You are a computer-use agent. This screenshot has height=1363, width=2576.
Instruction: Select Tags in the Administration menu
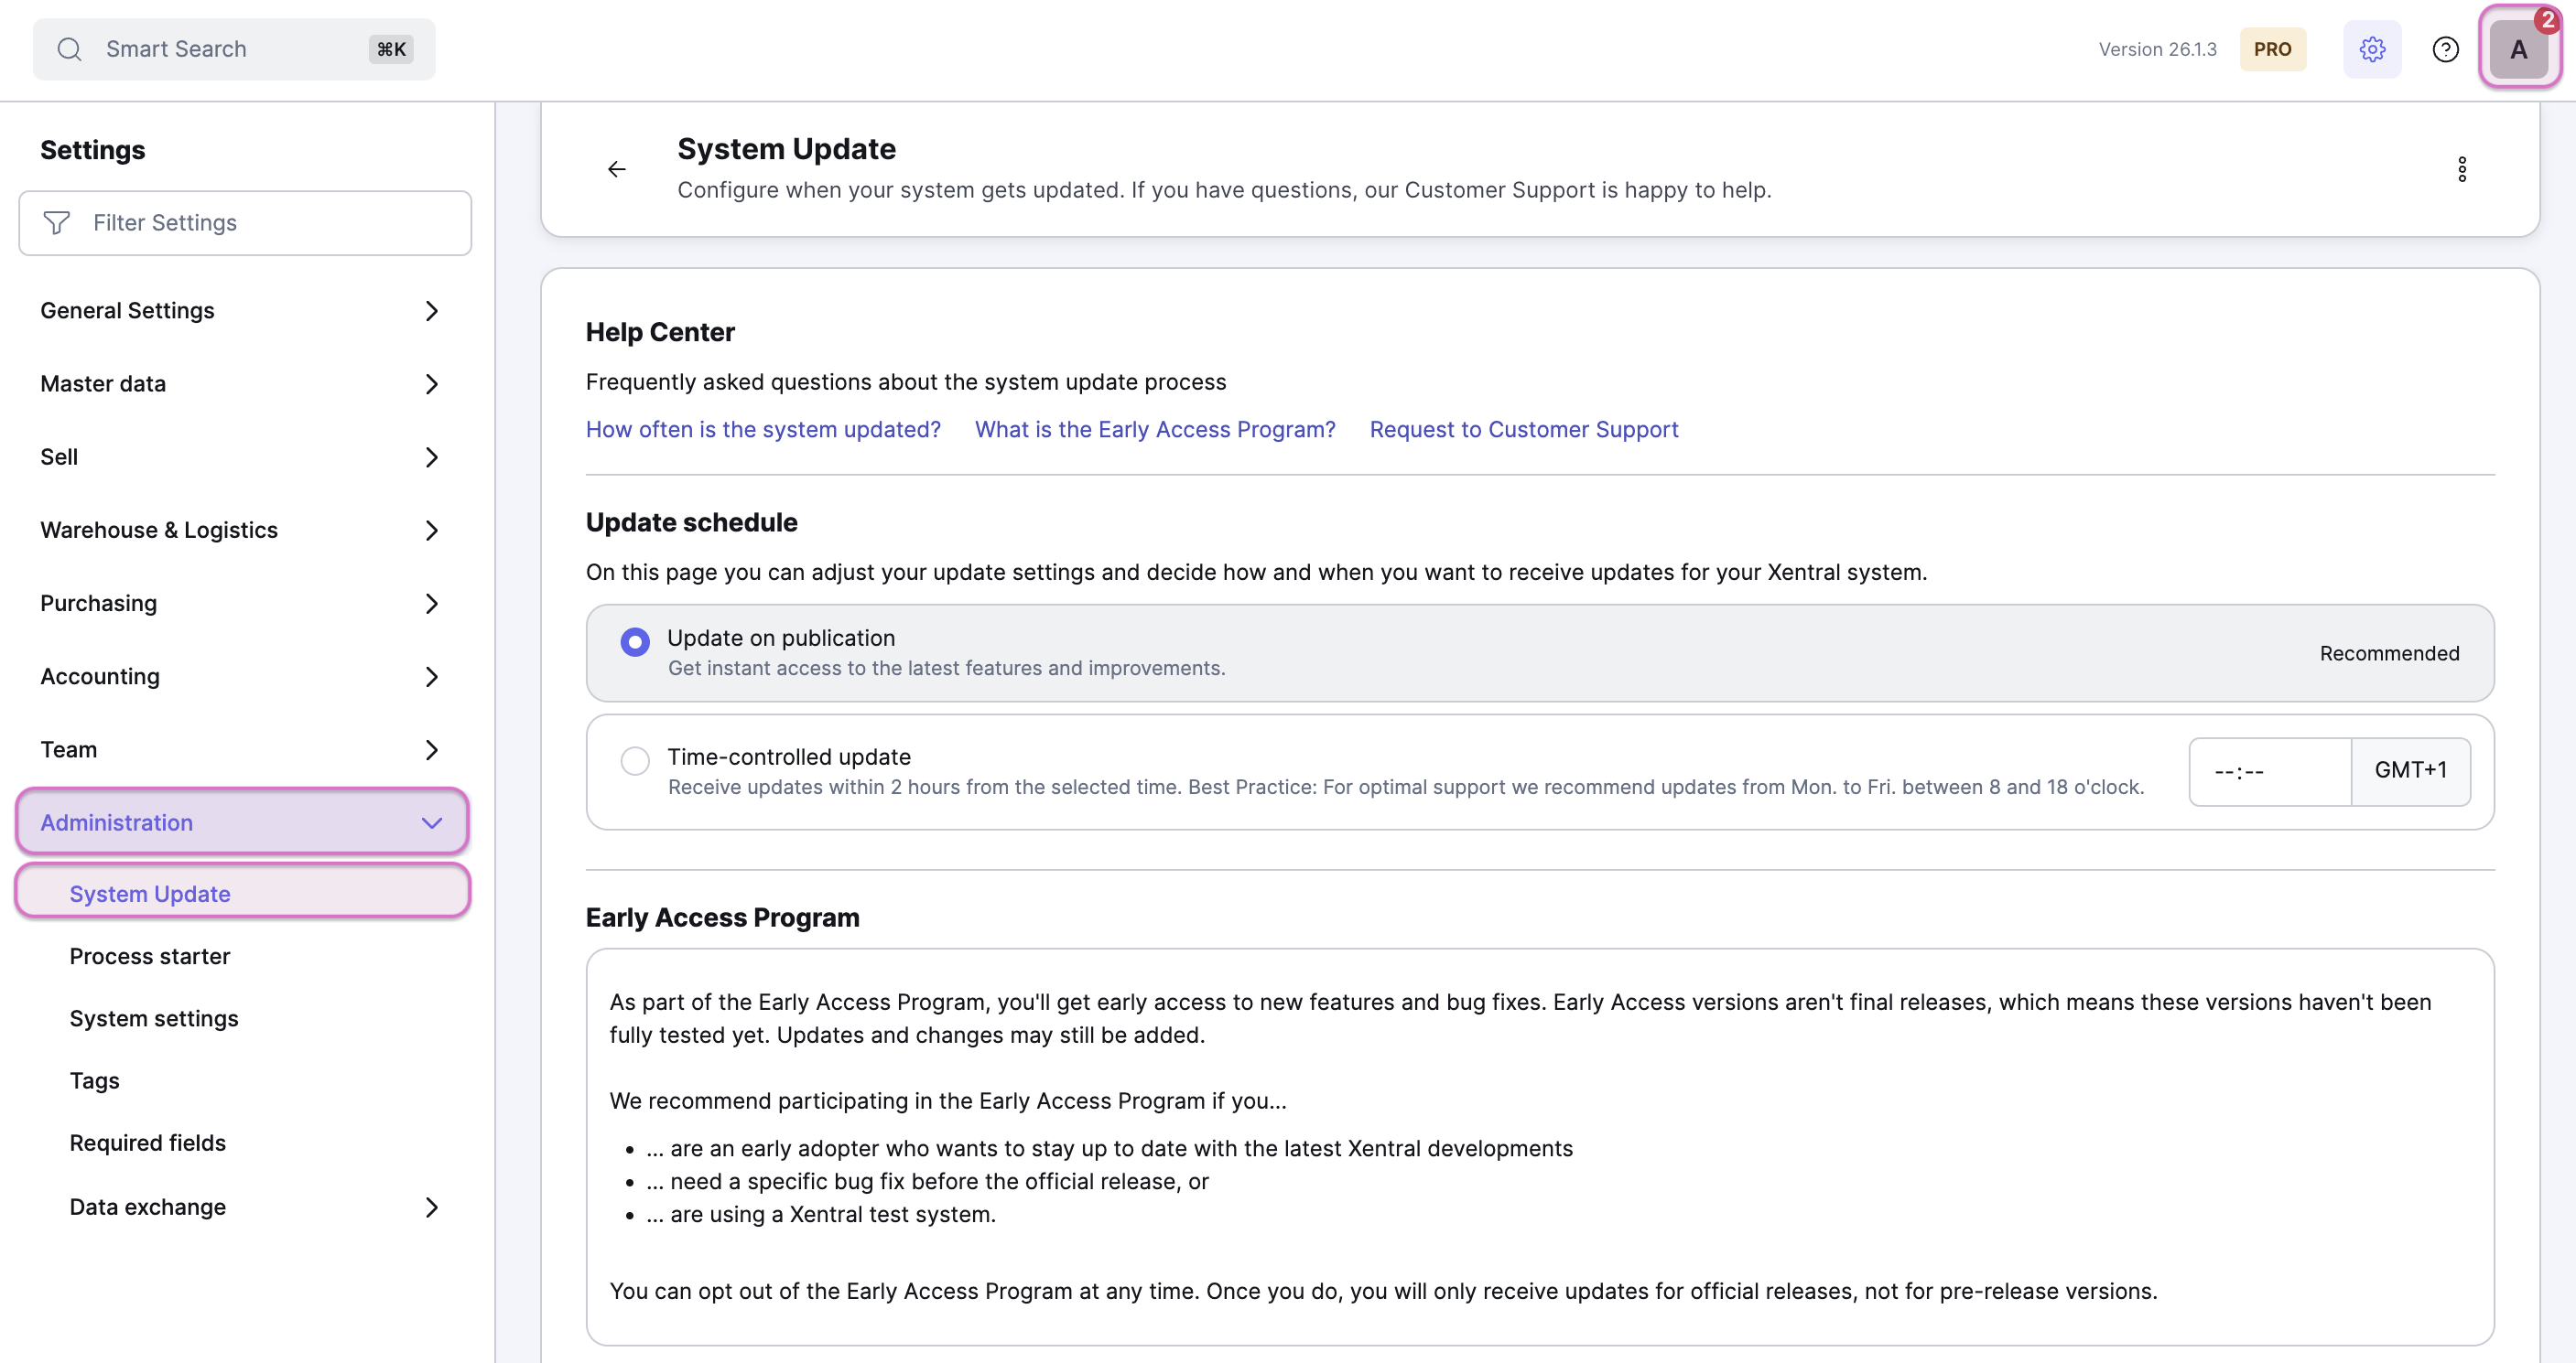click(x=94, y=1080)
